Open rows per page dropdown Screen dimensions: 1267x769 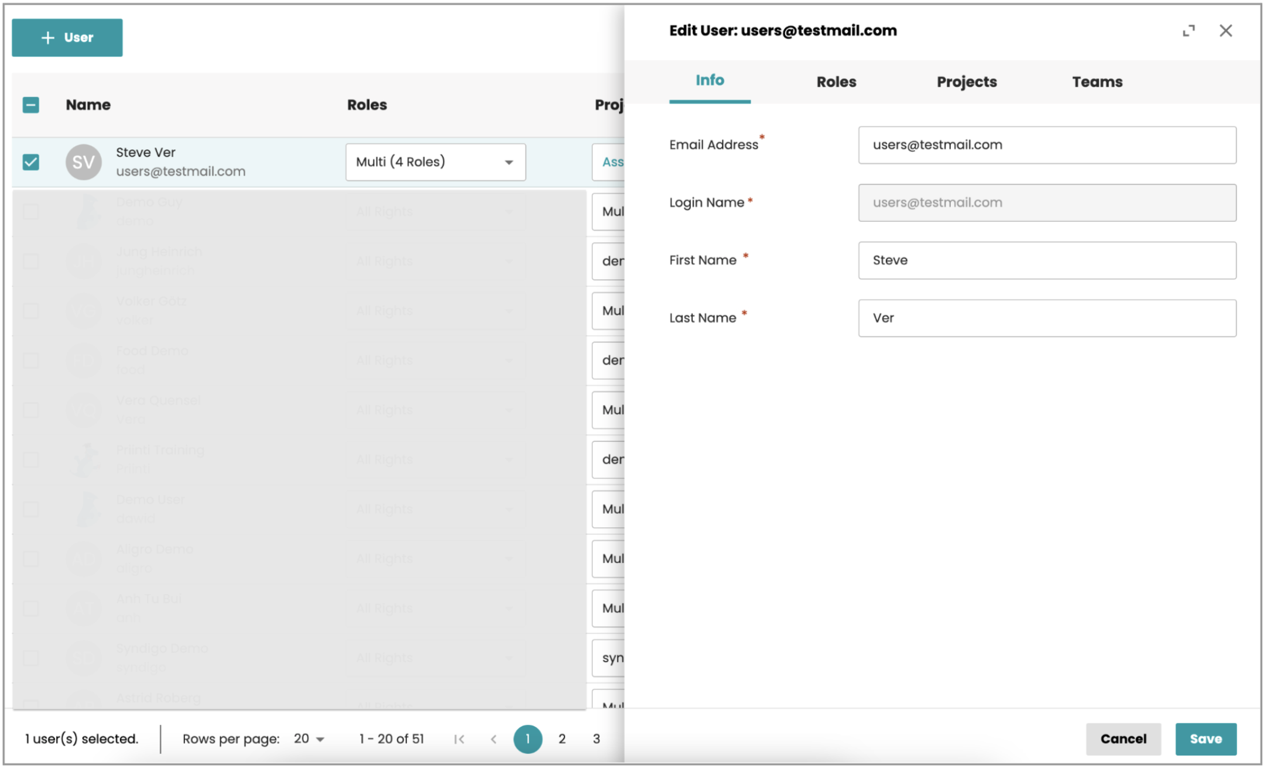[309, 739]
